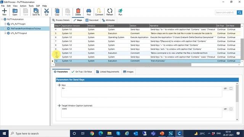The image size is (244, 137).
Task: Click the Target Window Caption field
Action: coord(141,112)
